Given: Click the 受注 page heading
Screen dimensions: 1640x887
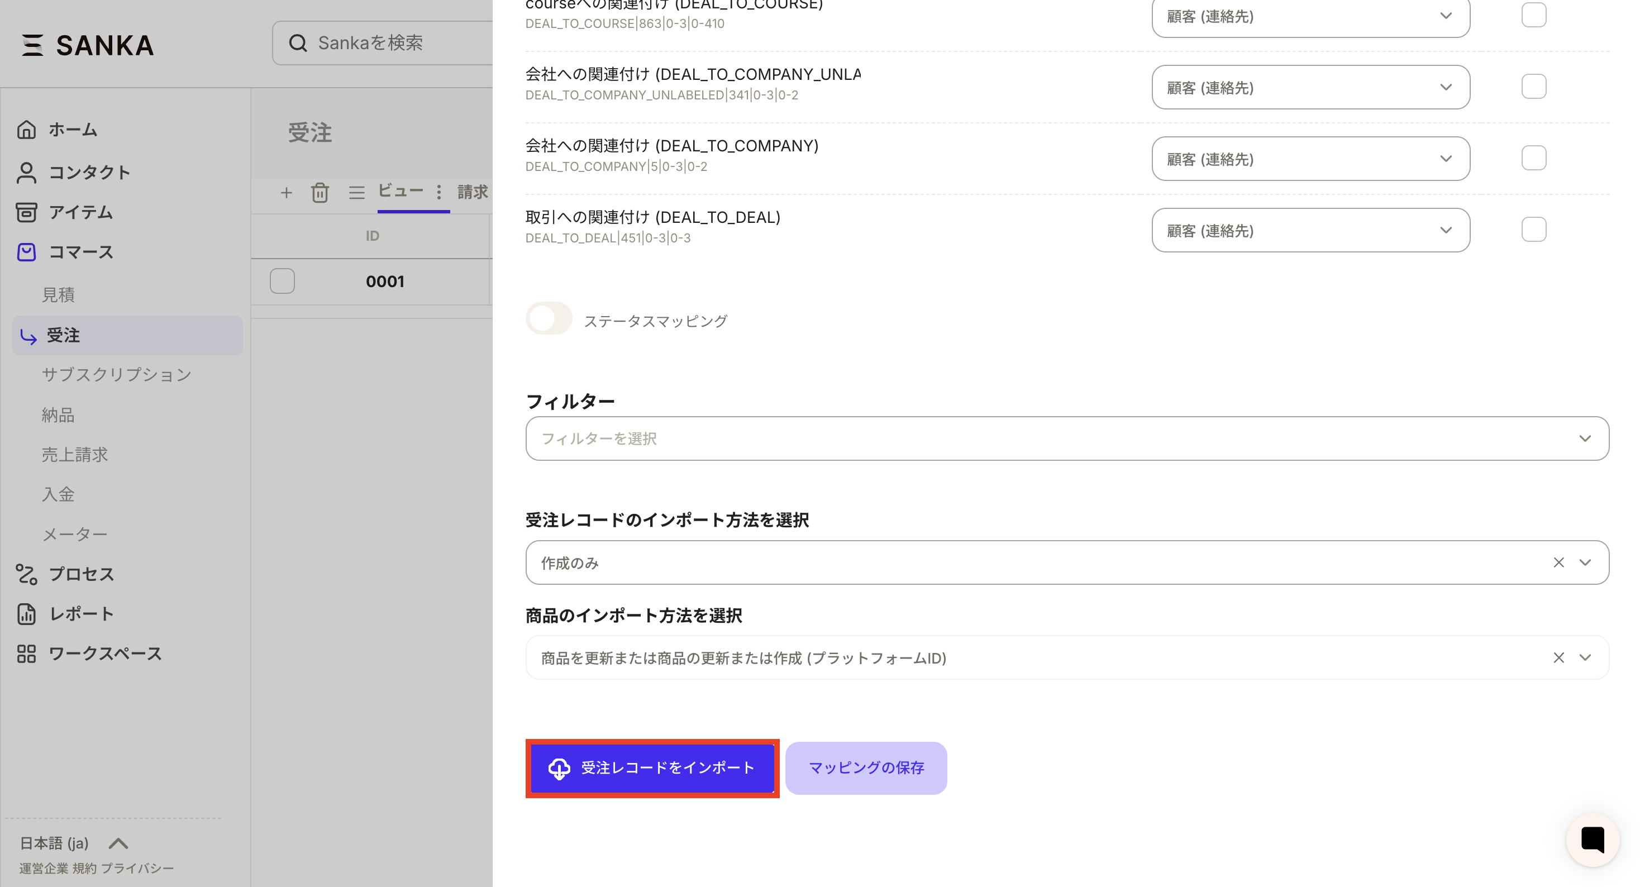Looking at the screenshot, I should [x=310, y=132].
